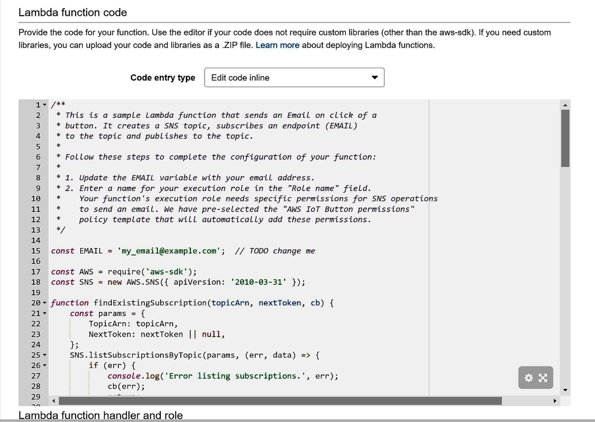Click the horizontal scrollbar right arrow
595x422 pixels.
coord(555,401)
